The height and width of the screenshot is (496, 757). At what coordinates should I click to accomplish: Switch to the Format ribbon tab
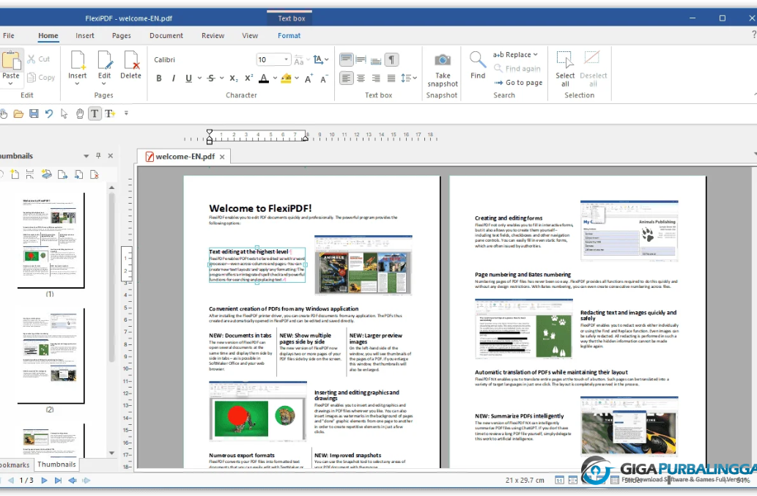pyautogui.click(x=289, y=35)
